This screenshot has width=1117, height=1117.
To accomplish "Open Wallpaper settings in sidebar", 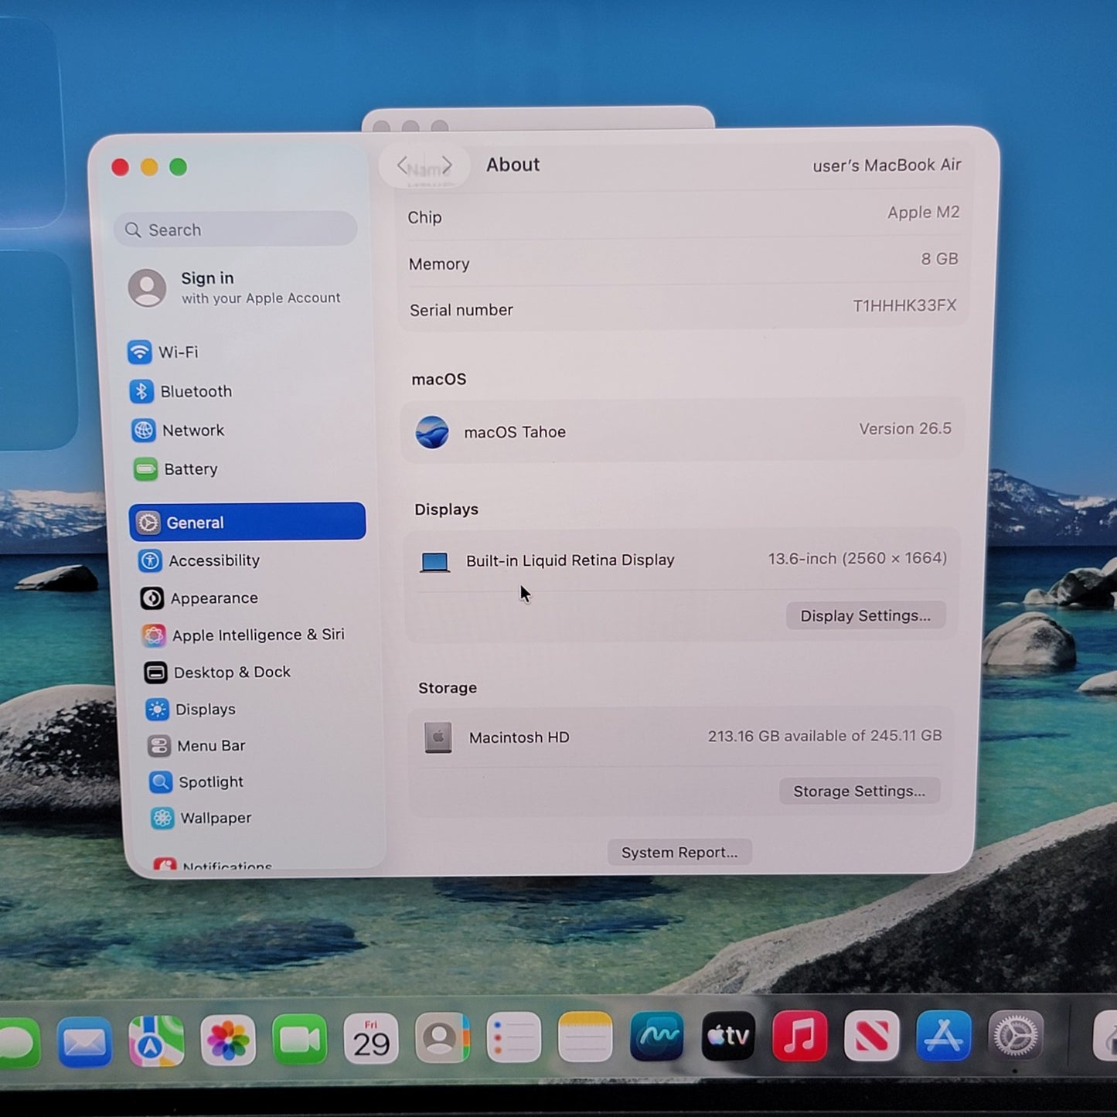I will coord(201,818).
